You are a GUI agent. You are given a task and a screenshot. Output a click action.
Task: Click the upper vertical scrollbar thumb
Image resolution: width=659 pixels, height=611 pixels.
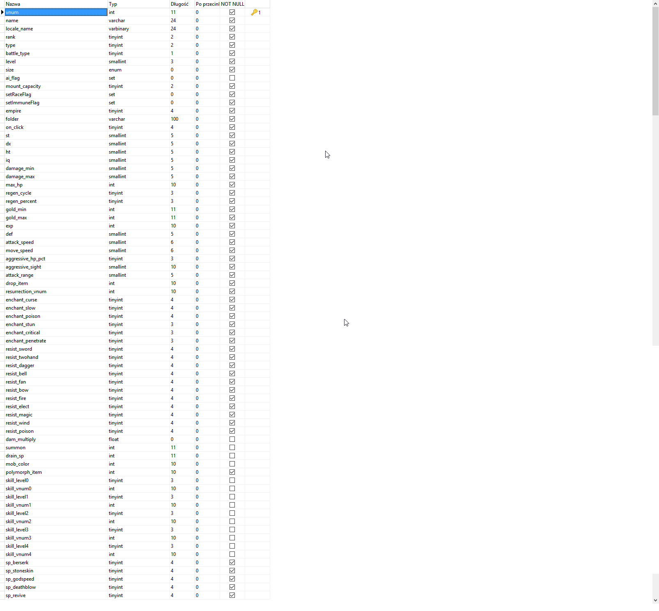(655, 61)
